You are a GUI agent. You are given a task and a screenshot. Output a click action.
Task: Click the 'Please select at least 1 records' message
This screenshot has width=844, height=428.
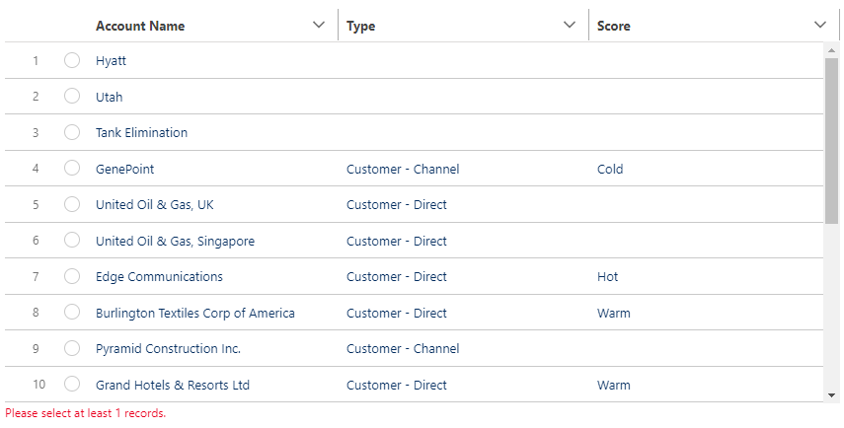[x=86, y=413]
